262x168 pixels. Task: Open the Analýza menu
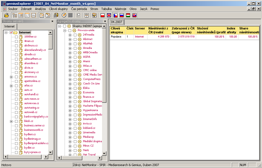pos(40,9)
